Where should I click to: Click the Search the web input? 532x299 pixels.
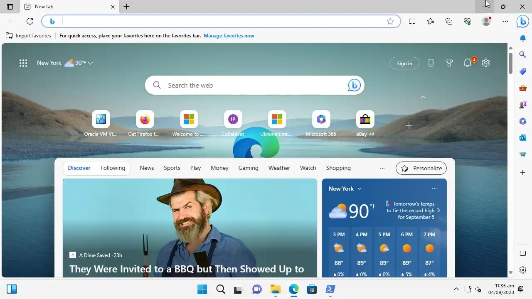coord(254,85)
